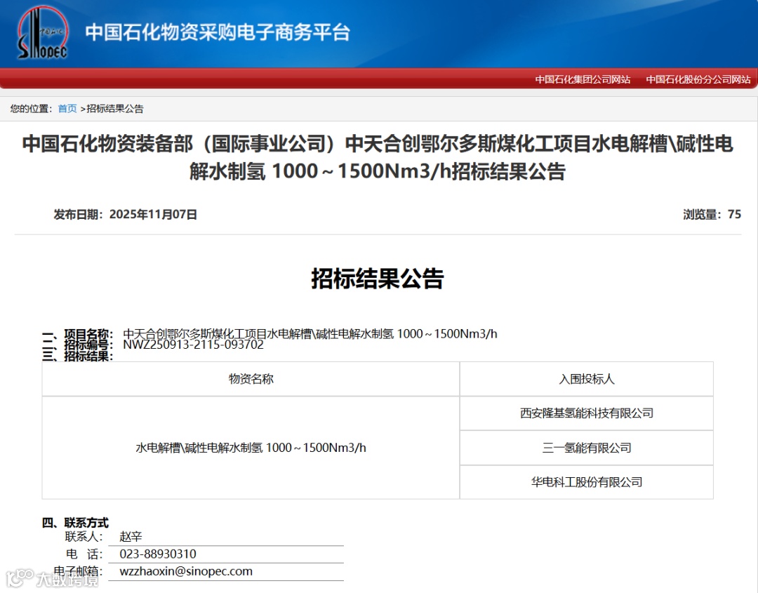Click bid number NWZ250913-2115-093702
758x593 pixels.
194,345
